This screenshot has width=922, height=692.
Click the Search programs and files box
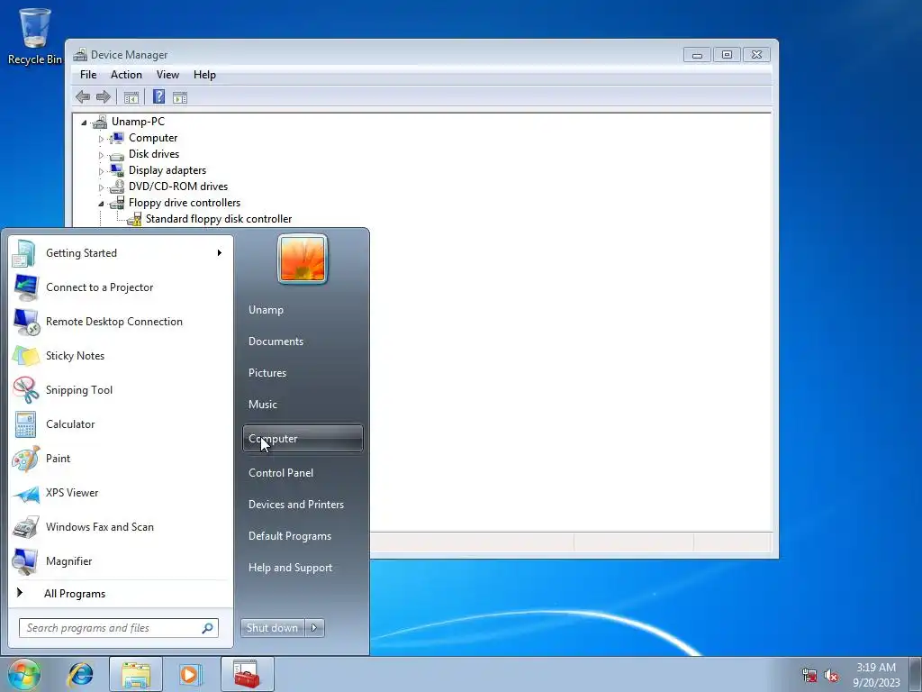(x=119, y=628)
